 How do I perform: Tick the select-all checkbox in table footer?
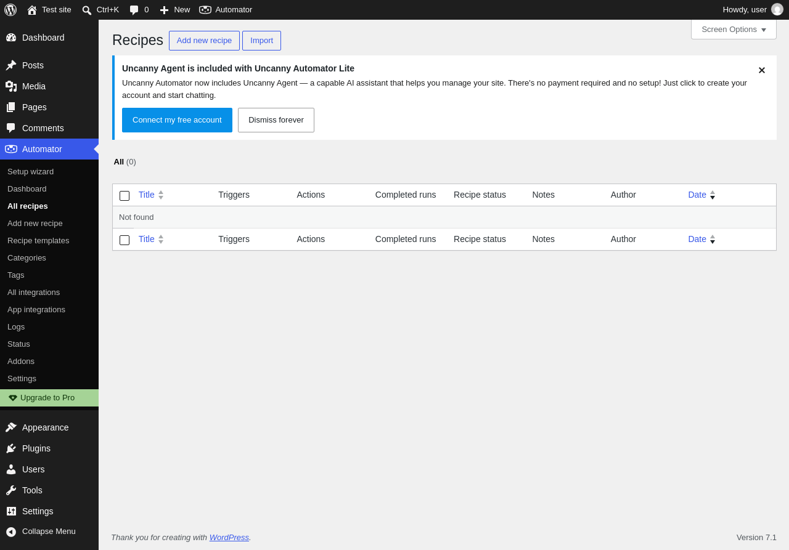click(125, 240)
